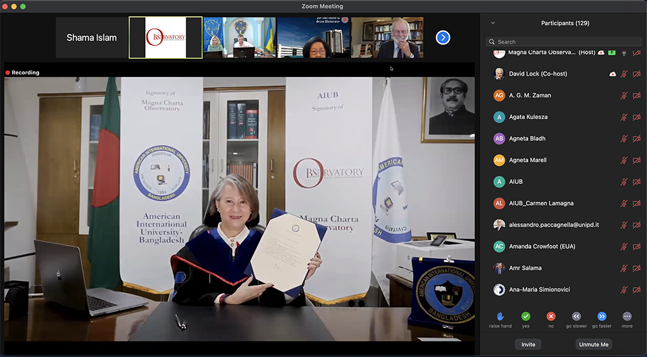Click the green yes reaction icon
647x357 pixels.
526,316
